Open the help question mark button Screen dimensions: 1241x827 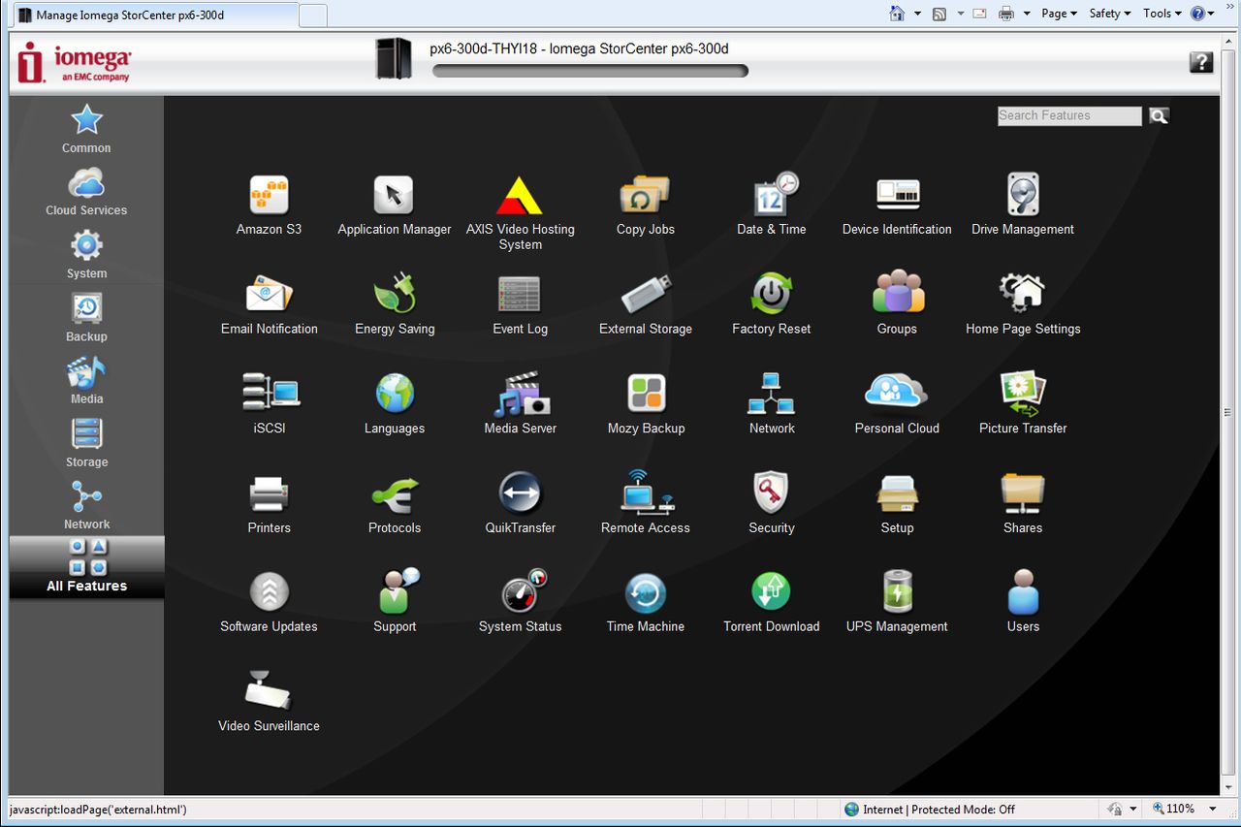1201,62
